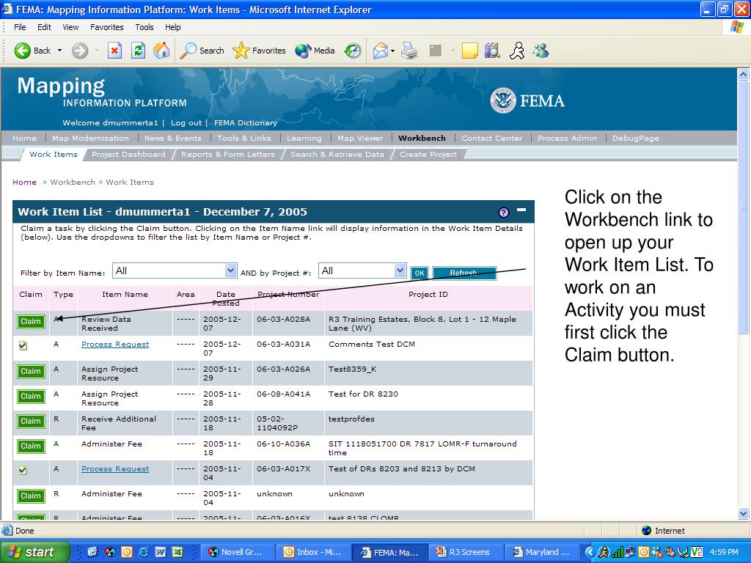Claim Administer Fee for 06-10-A036A
This screenshot has height=563, width=751.
point(31,446)
